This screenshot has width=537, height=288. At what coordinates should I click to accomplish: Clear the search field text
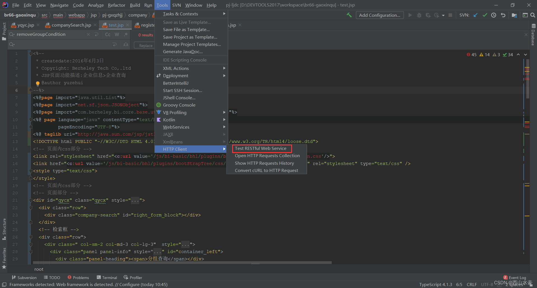(88, 34)
